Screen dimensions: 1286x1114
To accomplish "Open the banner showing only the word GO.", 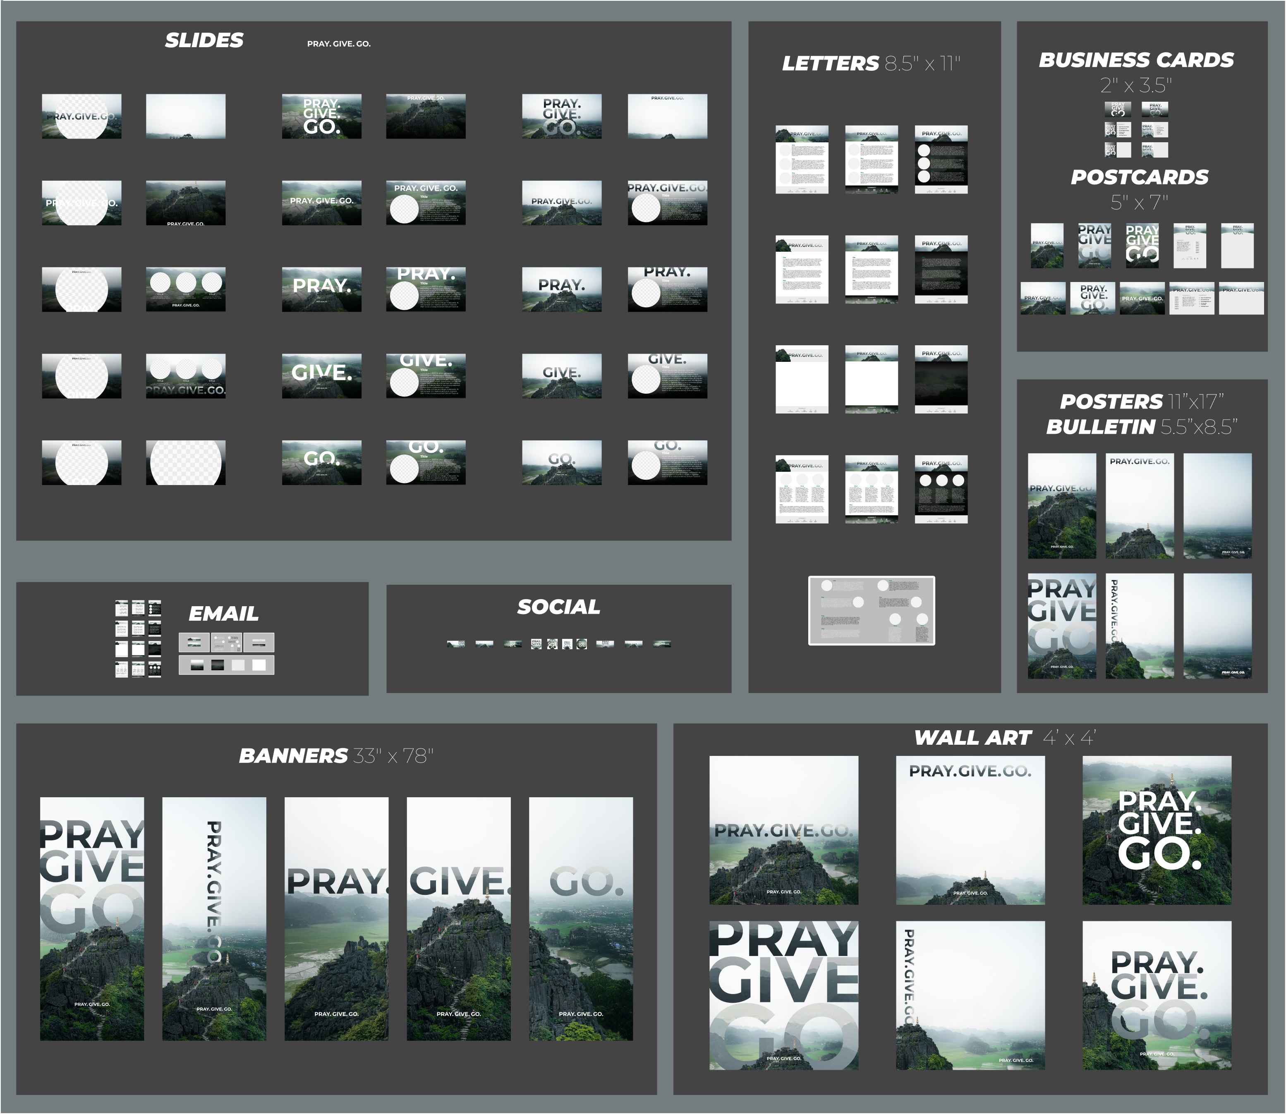I will point(580,918).
